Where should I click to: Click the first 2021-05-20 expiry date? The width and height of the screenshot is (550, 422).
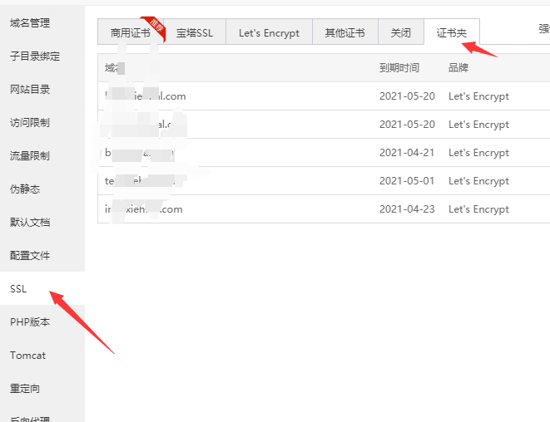(x=407, y=96)
